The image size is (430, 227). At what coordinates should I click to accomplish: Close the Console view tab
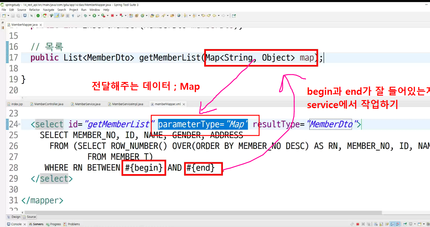24,224
